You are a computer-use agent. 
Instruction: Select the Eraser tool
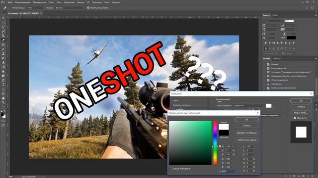coord(3,62)
